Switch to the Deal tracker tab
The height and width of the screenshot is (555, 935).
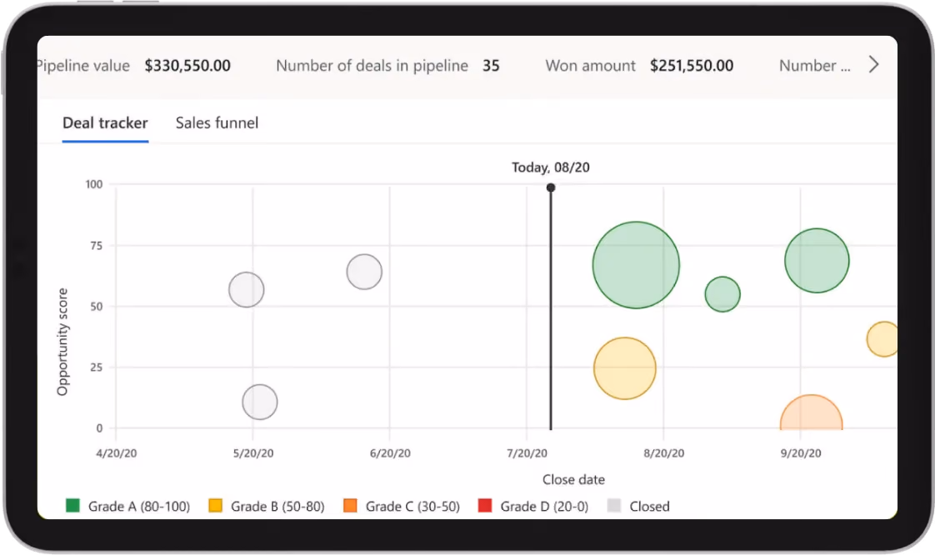click(105, 122)
